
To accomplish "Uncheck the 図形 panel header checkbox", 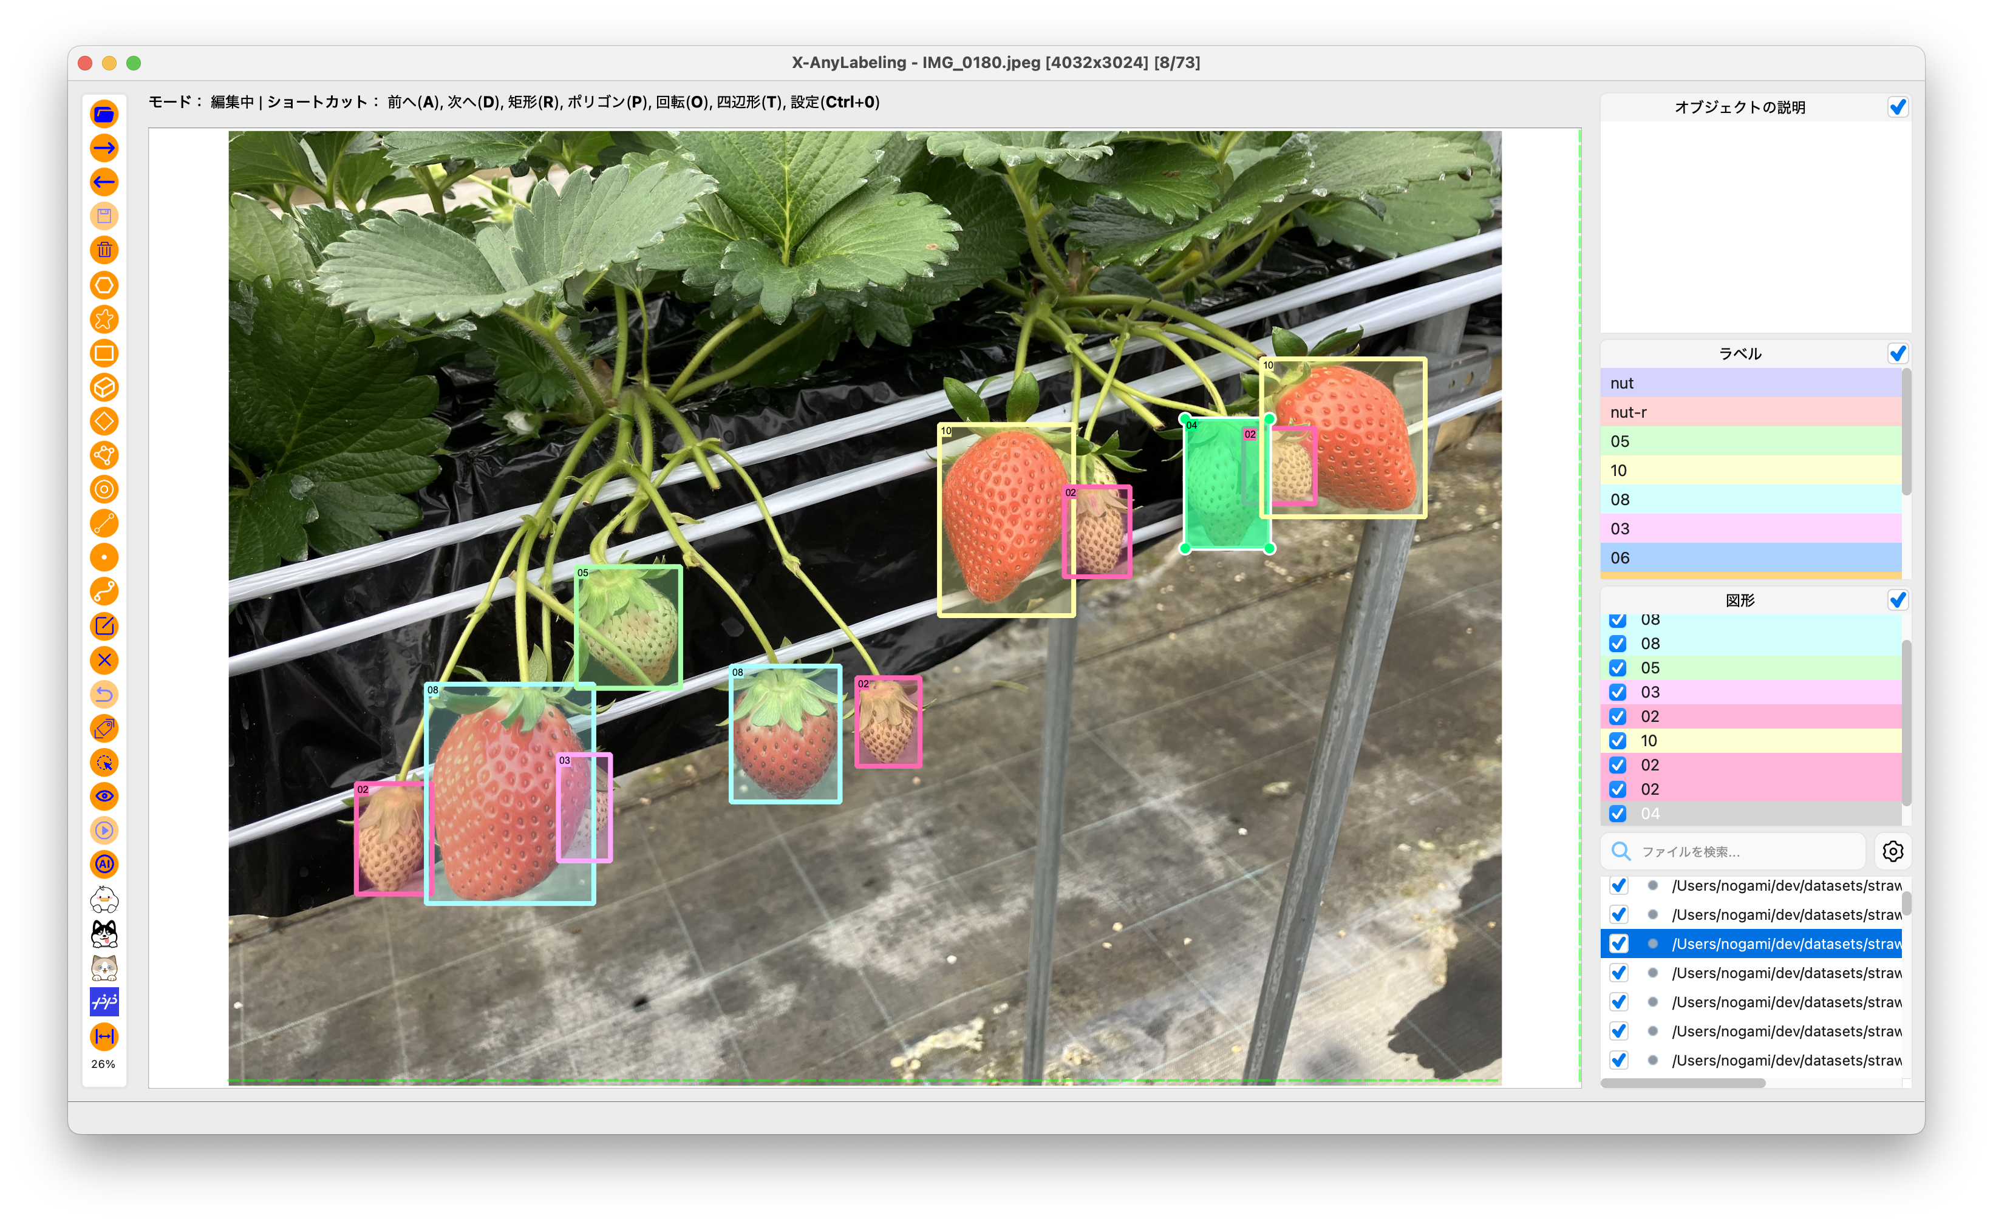I will coord(1898,600).
